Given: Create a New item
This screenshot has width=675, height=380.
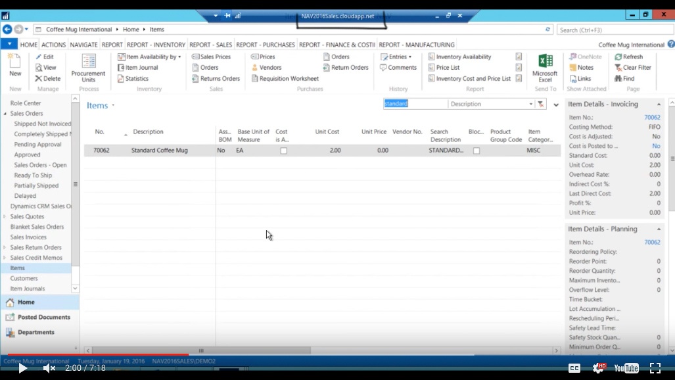Looking at the screenshot, I should (15, 66).
